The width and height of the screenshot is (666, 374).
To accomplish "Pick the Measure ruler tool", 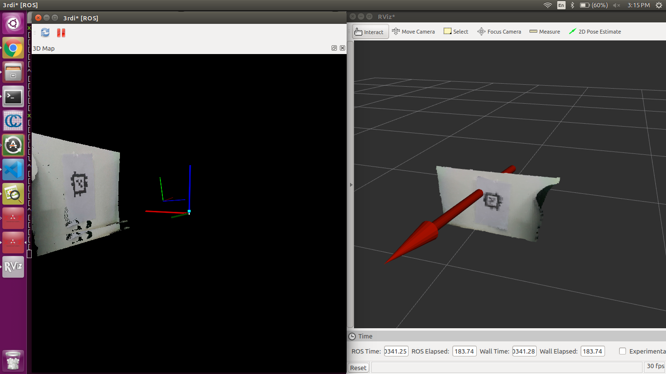I will tap(544, 32).
